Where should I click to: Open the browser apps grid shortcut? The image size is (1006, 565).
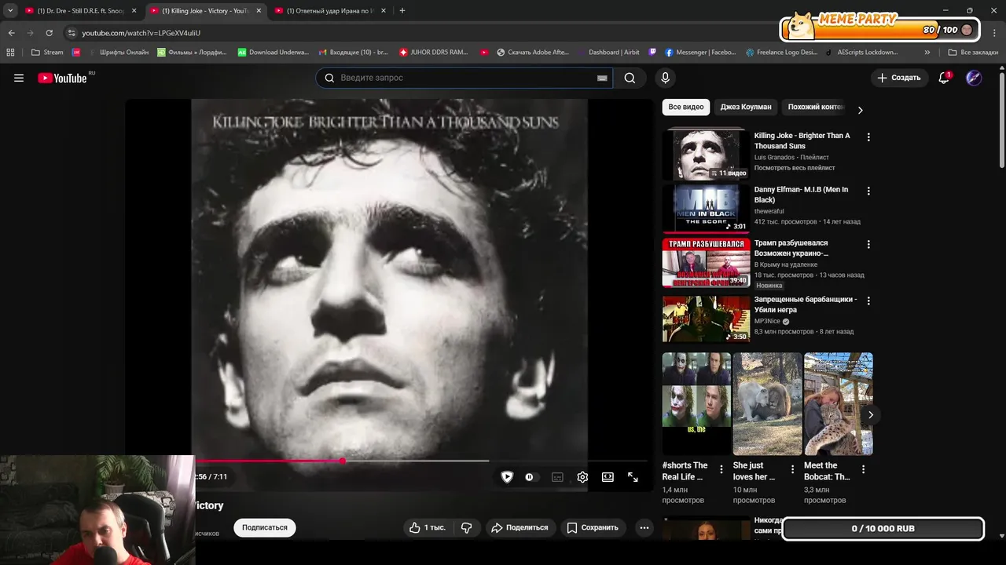tap(10, 53)
